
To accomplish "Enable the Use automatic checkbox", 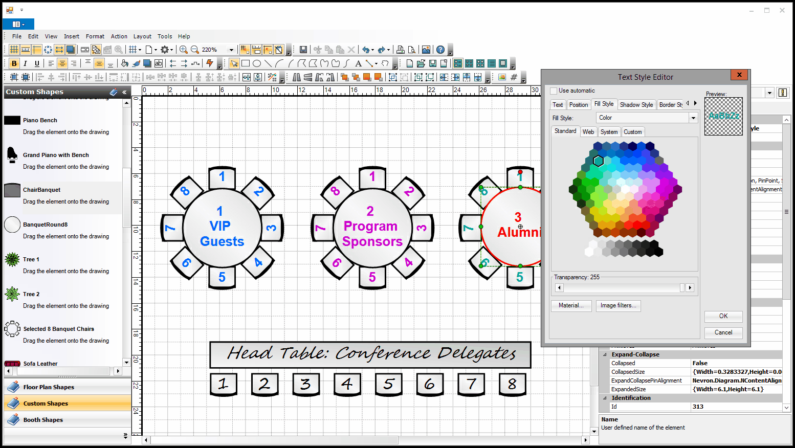I will (x=554, y=91).
